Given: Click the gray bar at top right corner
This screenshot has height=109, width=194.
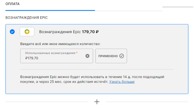Looking at the screenshot, I should [x=178, y=7].
